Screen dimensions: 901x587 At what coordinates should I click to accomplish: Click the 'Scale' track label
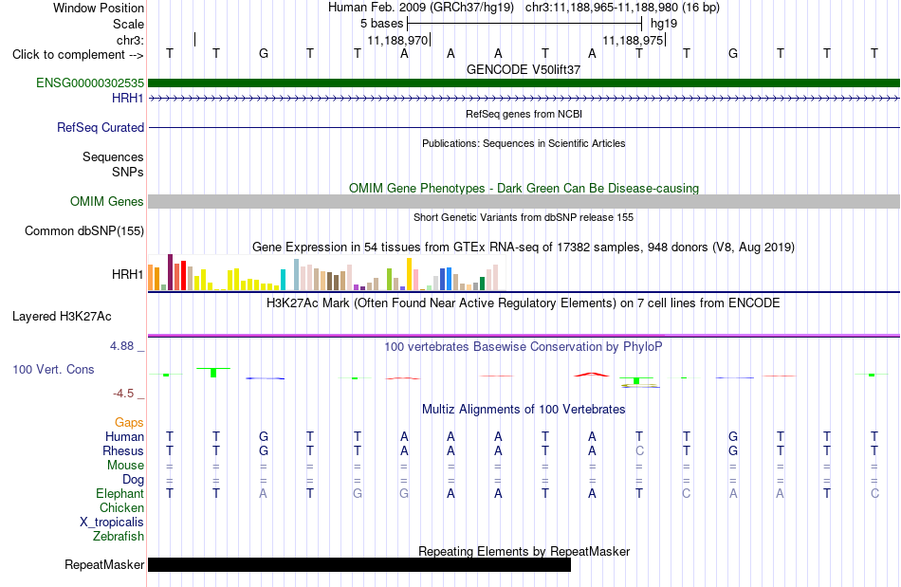128,24
